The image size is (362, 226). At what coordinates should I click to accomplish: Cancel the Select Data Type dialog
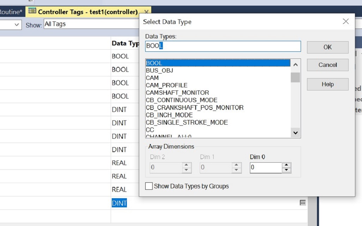[327, 65]
